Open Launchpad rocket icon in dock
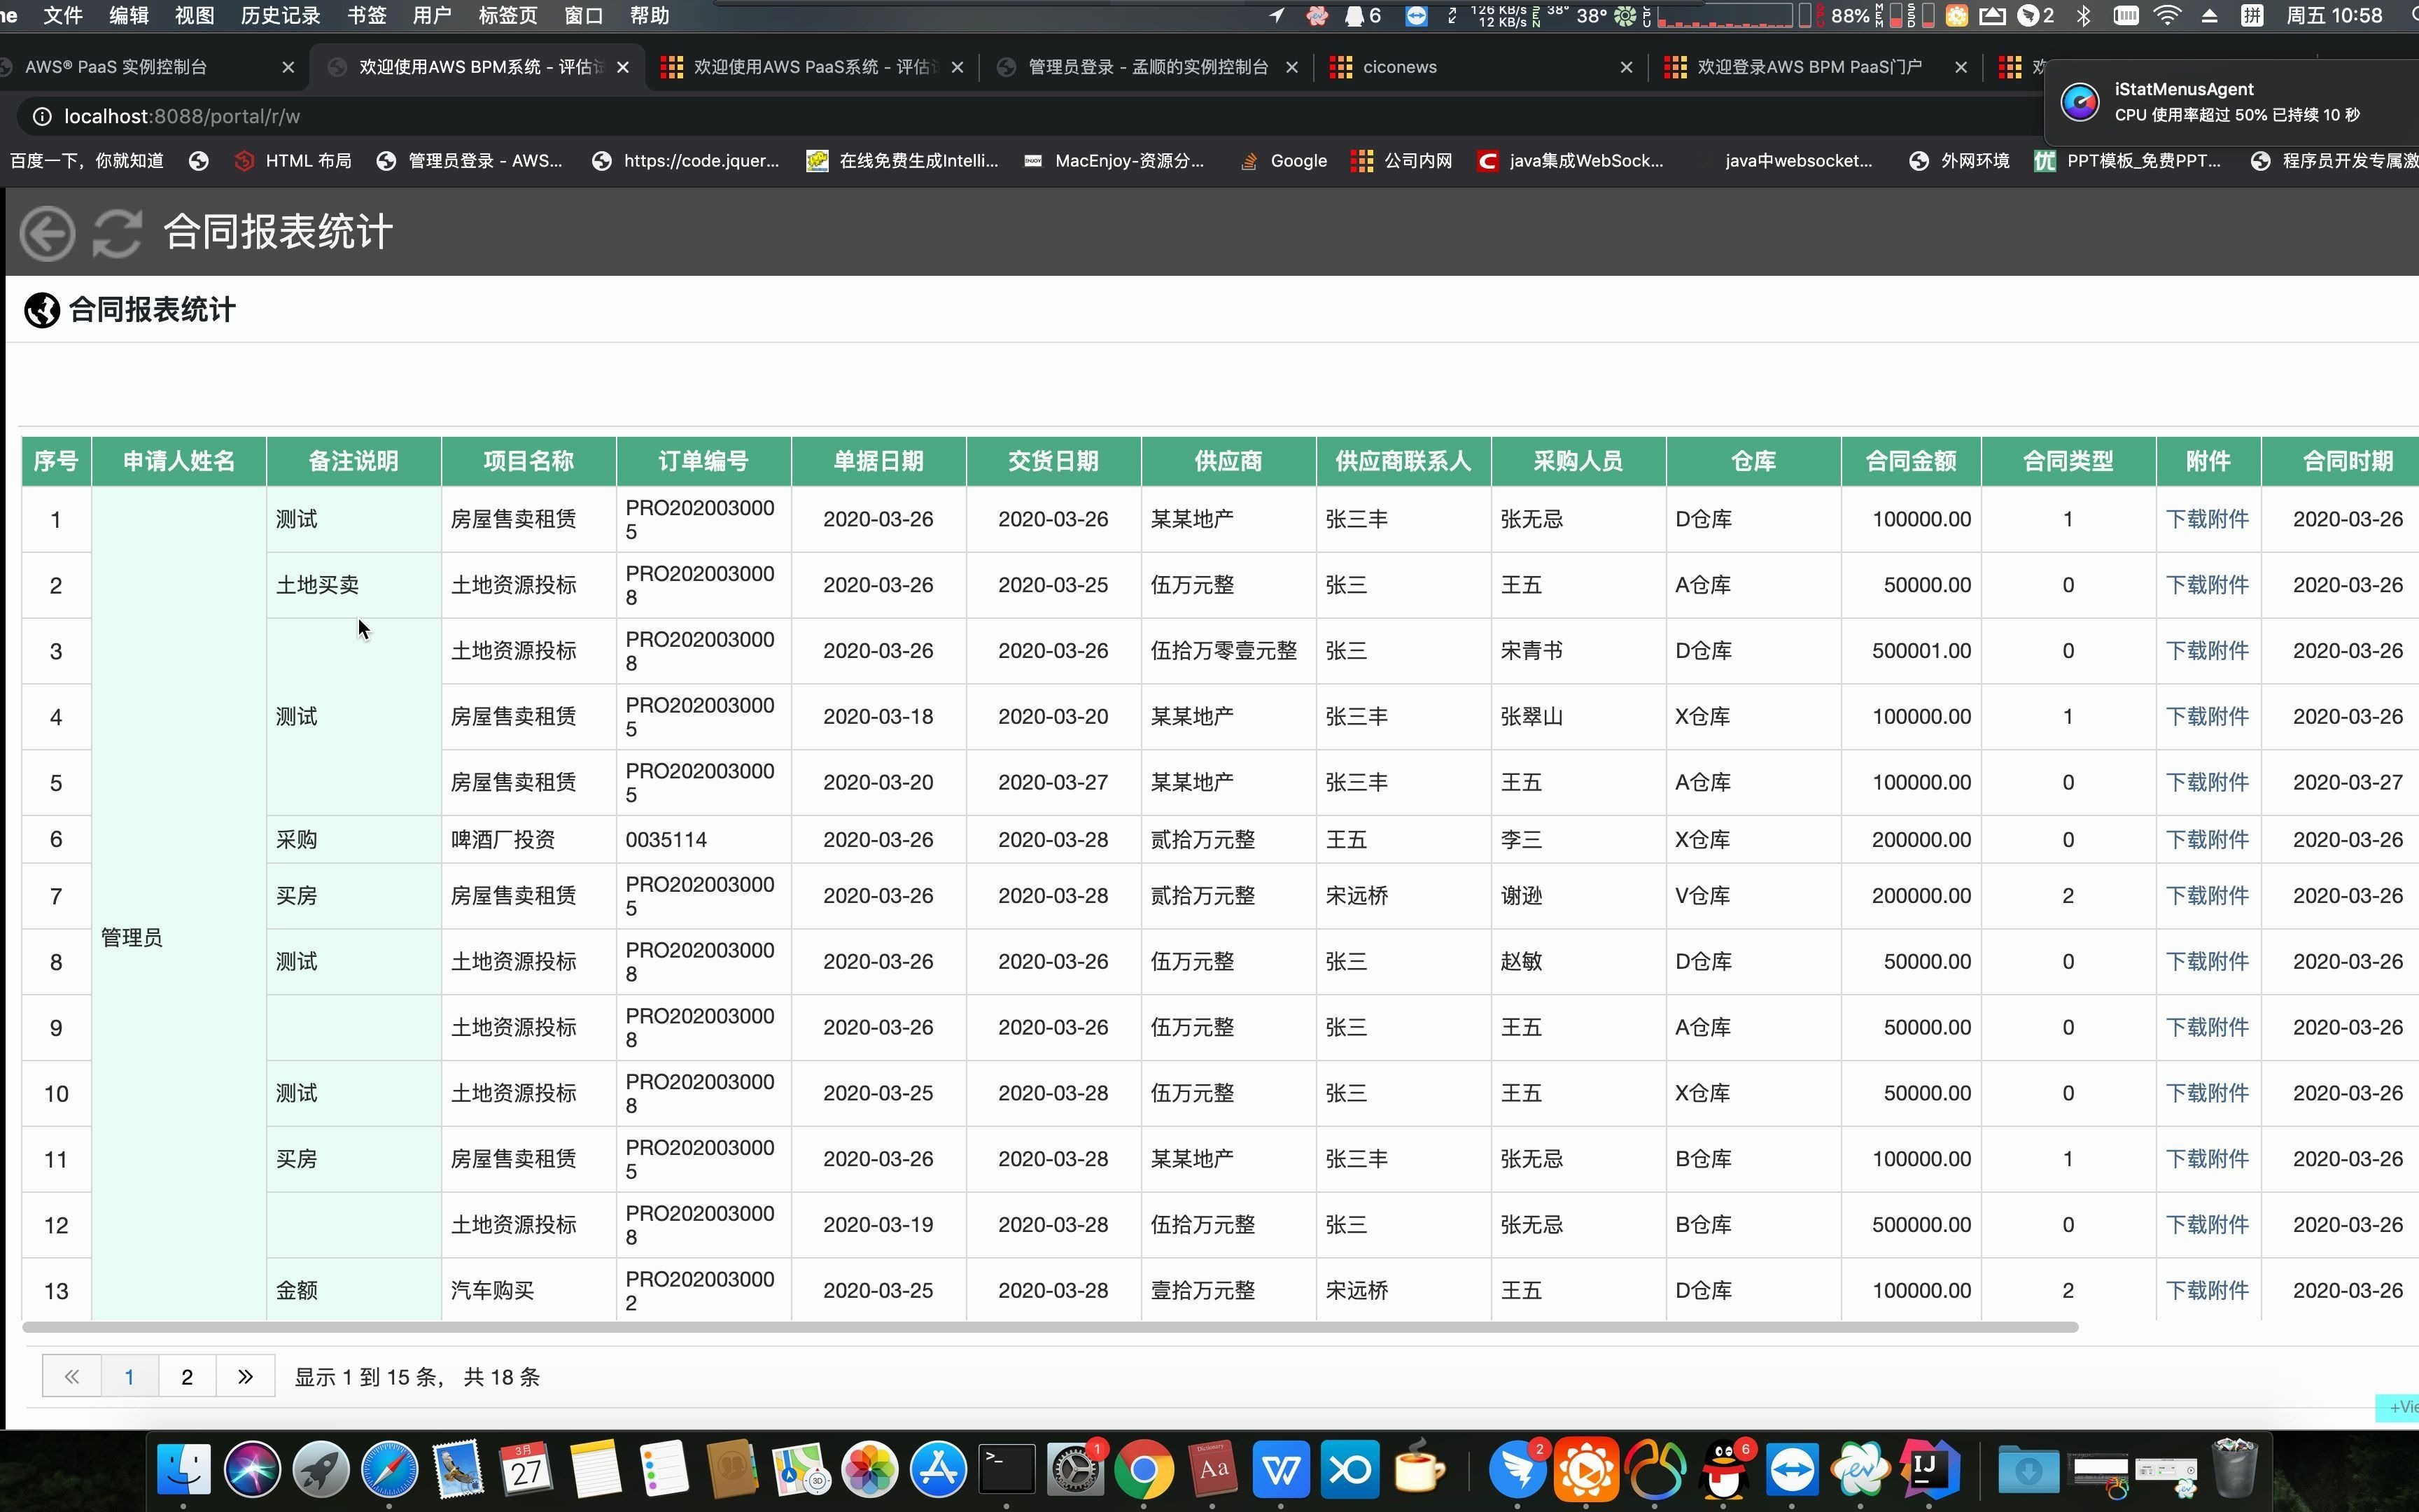 tap(321, 1469)
